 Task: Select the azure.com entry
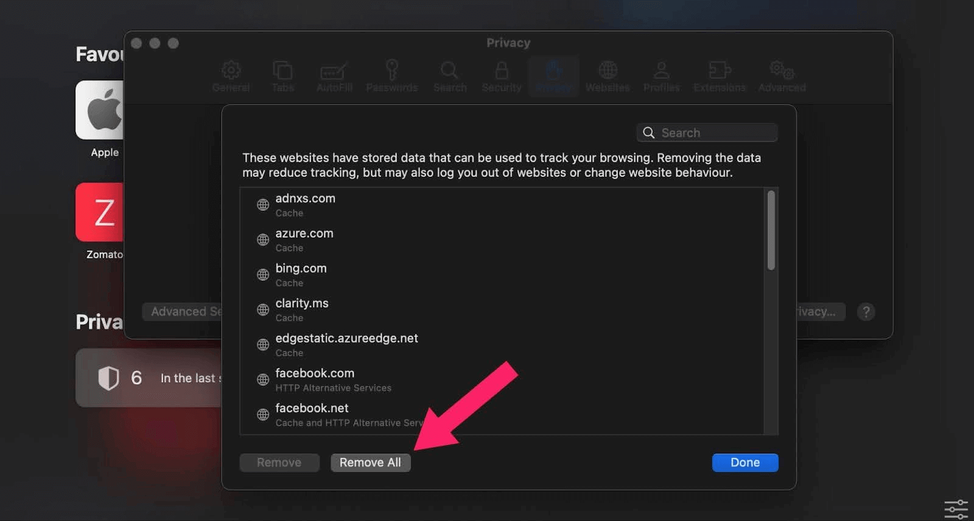click(502, 240)
